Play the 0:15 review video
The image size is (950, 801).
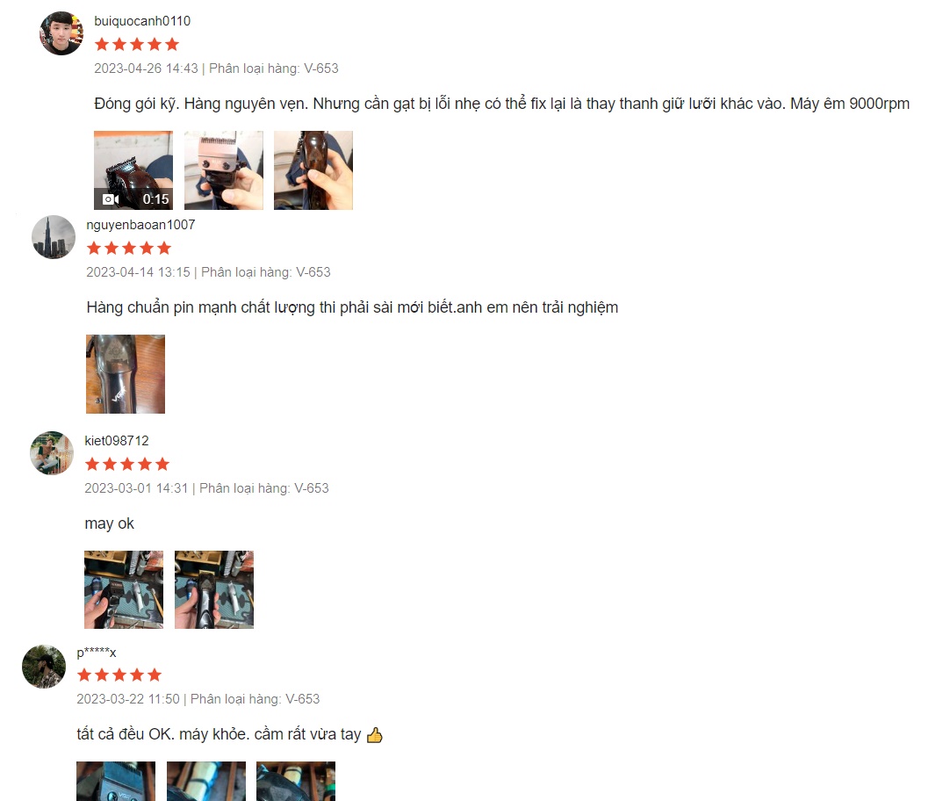(133, 170)
